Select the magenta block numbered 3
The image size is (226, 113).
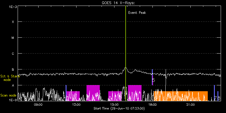click(115, 96)
